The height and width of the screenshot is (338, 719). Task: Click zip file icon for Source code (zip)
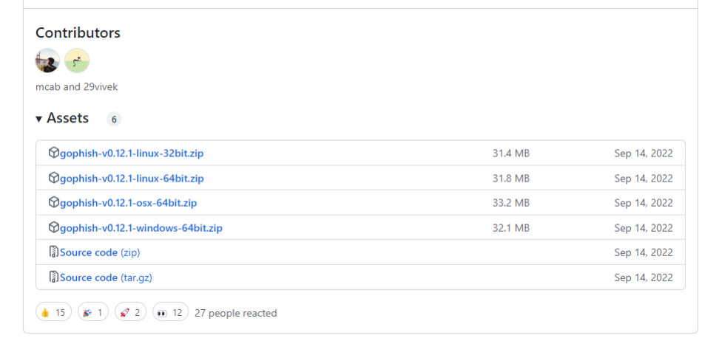click(x=54, y=252)
